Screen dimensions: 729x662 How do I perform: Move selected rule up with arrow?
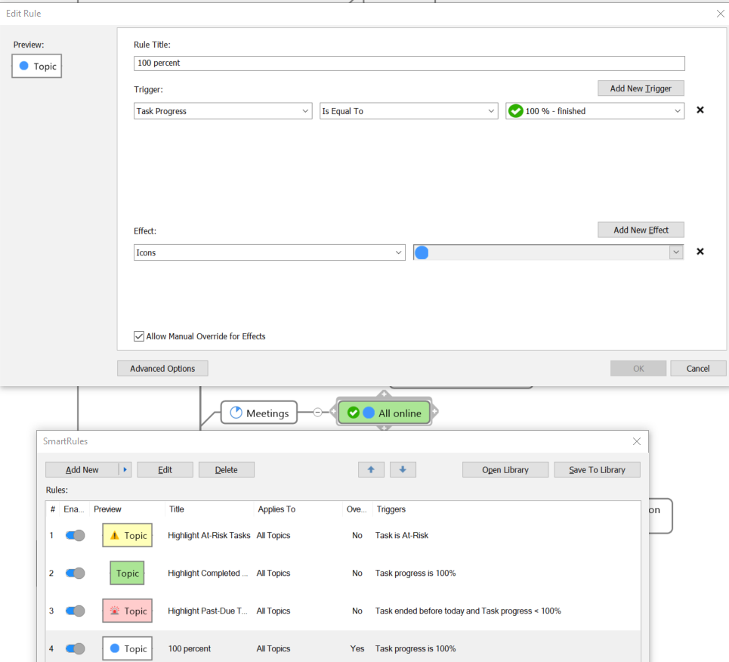point(371,469)
